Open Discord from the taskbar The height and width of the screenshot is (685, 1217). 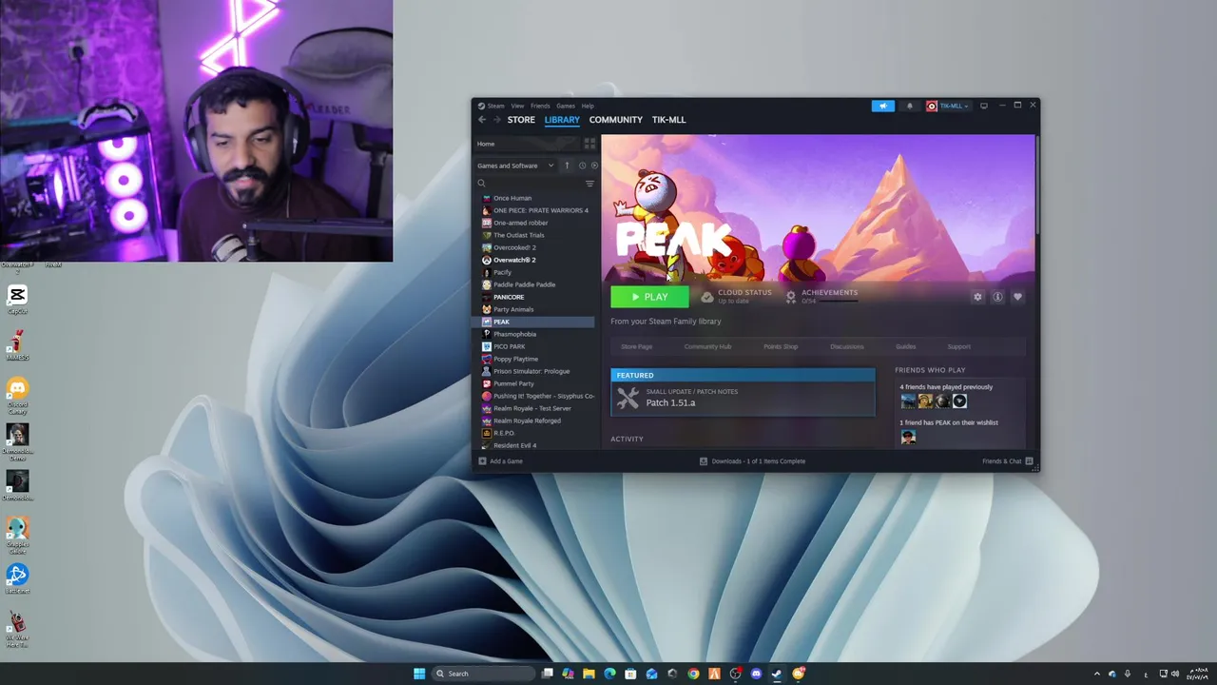757,674
